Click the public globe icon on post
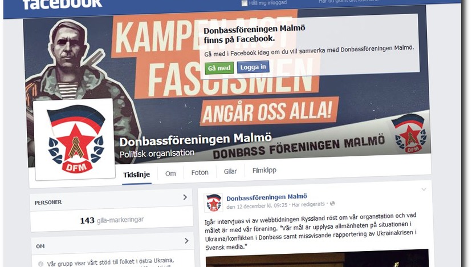 [332, 204]
